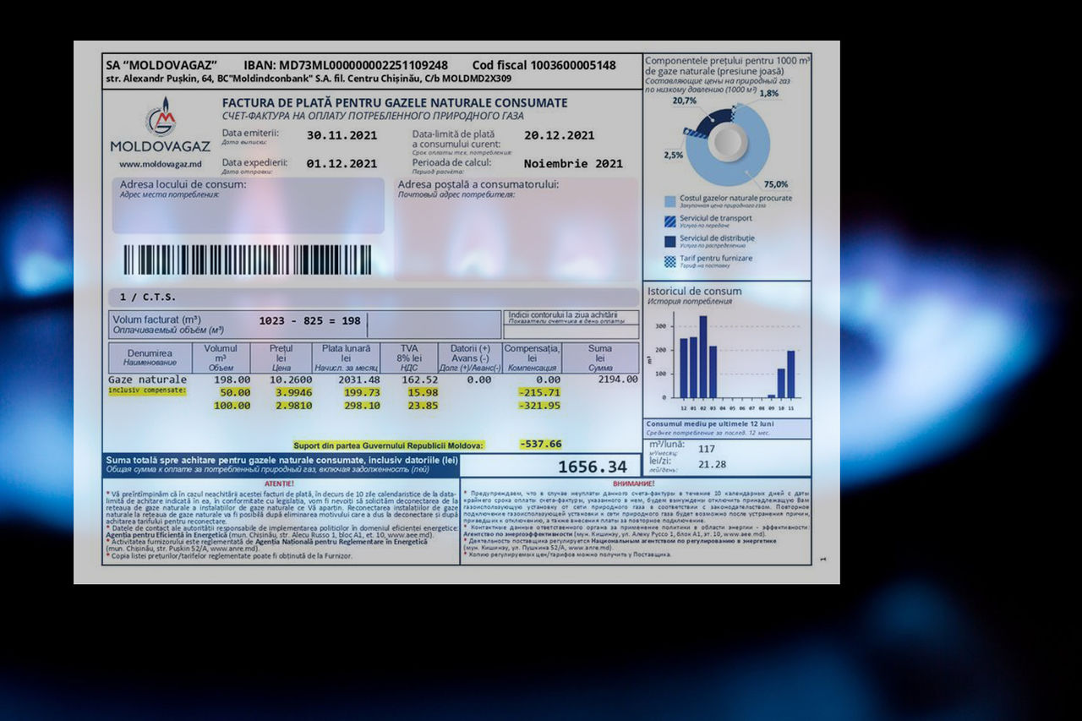This screenshot has width=1082, height=721.
Task: Click the issue date 30.11.2021
Action: (342, 135)
